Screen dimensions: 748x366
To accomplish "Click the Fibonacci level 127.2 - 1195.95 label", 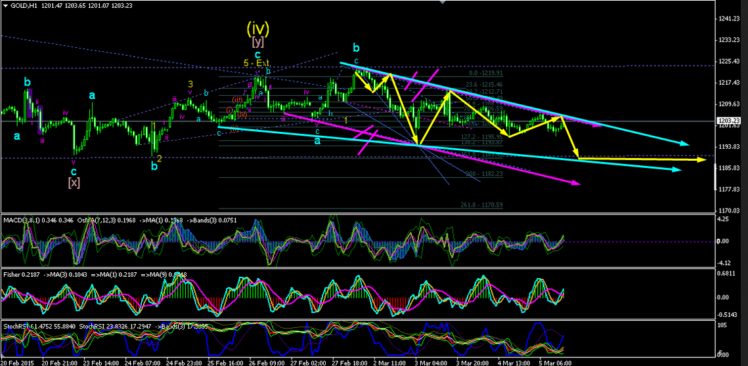I will (482, 137).
